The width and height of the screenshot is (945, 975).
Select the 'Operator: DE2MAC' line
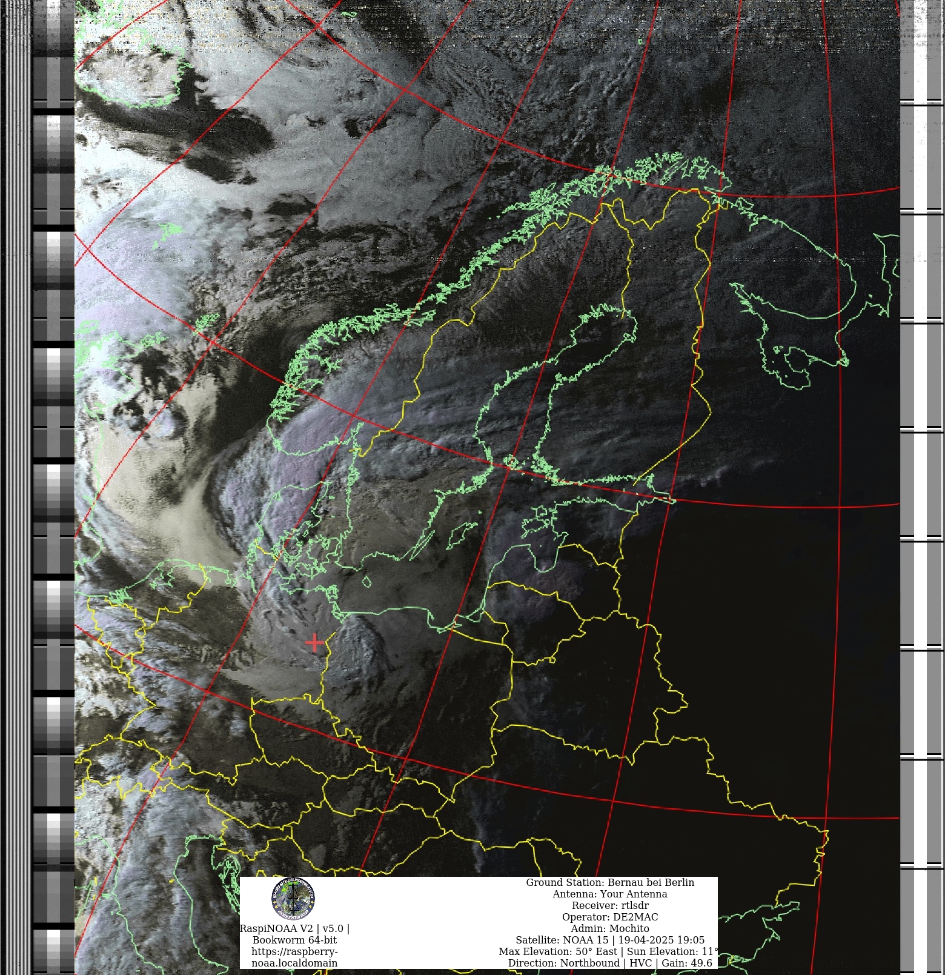pyautogui.click(x=610, y=917)
